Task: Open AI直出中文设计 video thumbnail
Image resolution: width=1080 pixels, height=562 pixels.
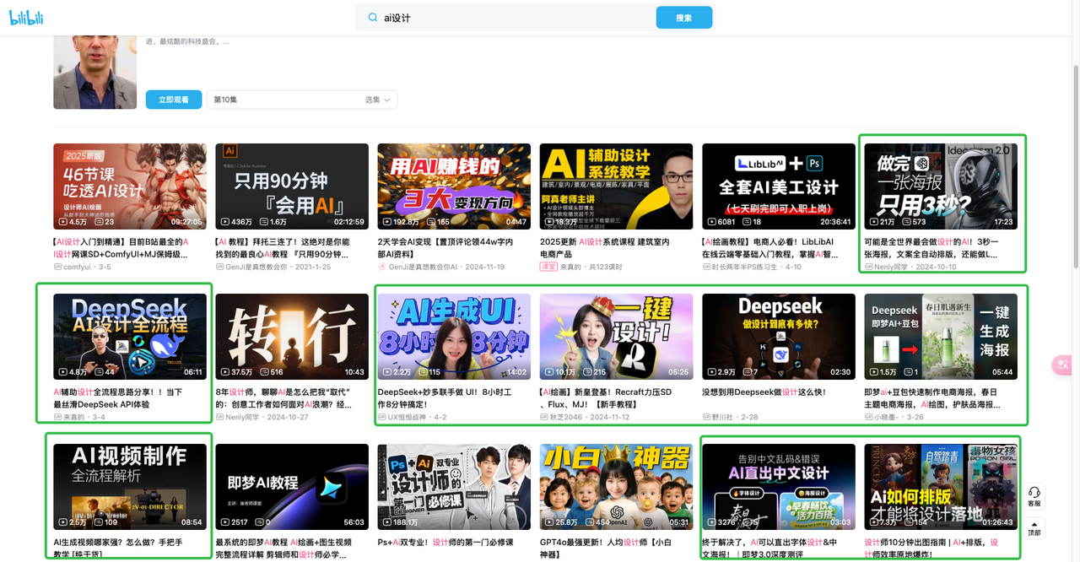Action: [778, 487]
